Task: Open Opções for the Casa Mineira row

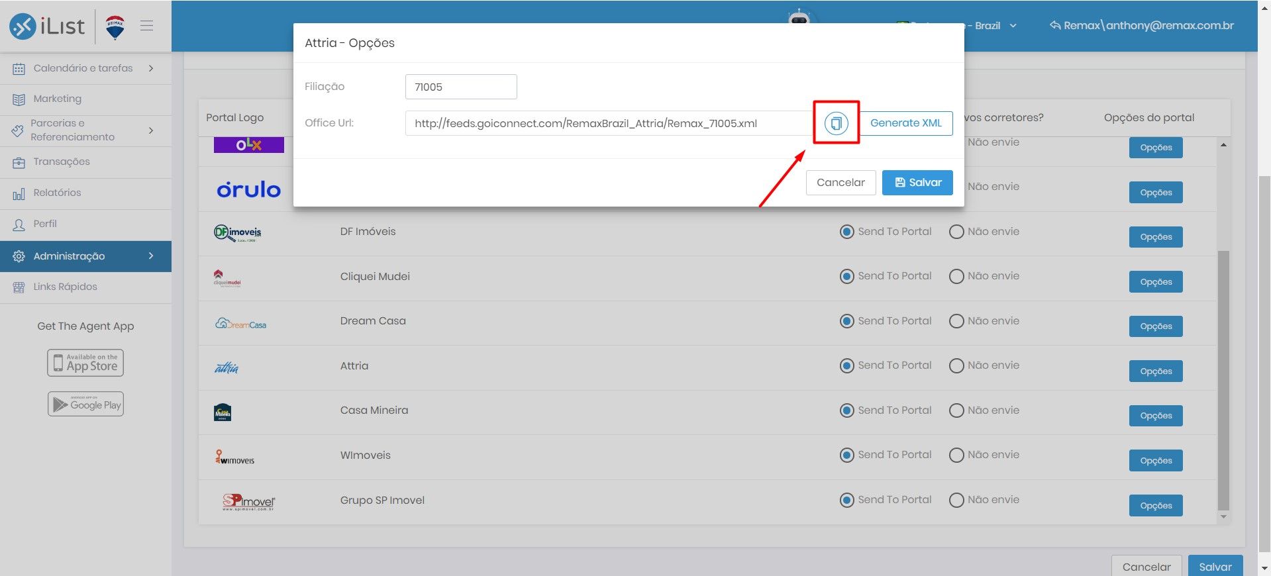Action: click(1156, 416)
